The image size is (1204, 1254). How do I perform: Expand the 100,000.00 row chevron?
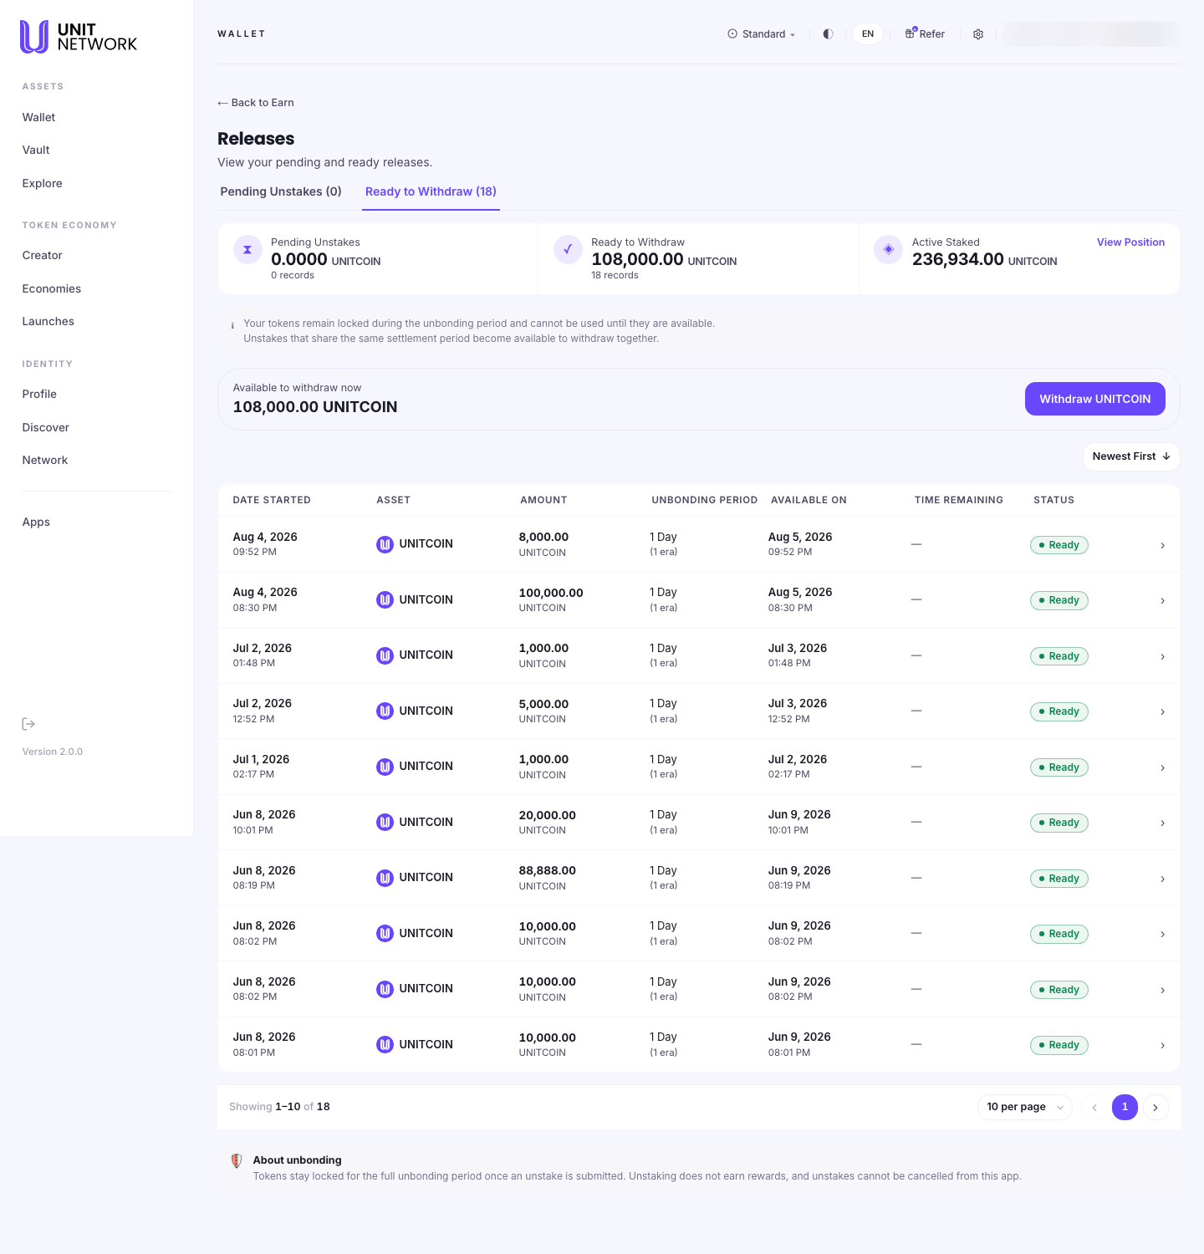click(x=1162, y=600)
